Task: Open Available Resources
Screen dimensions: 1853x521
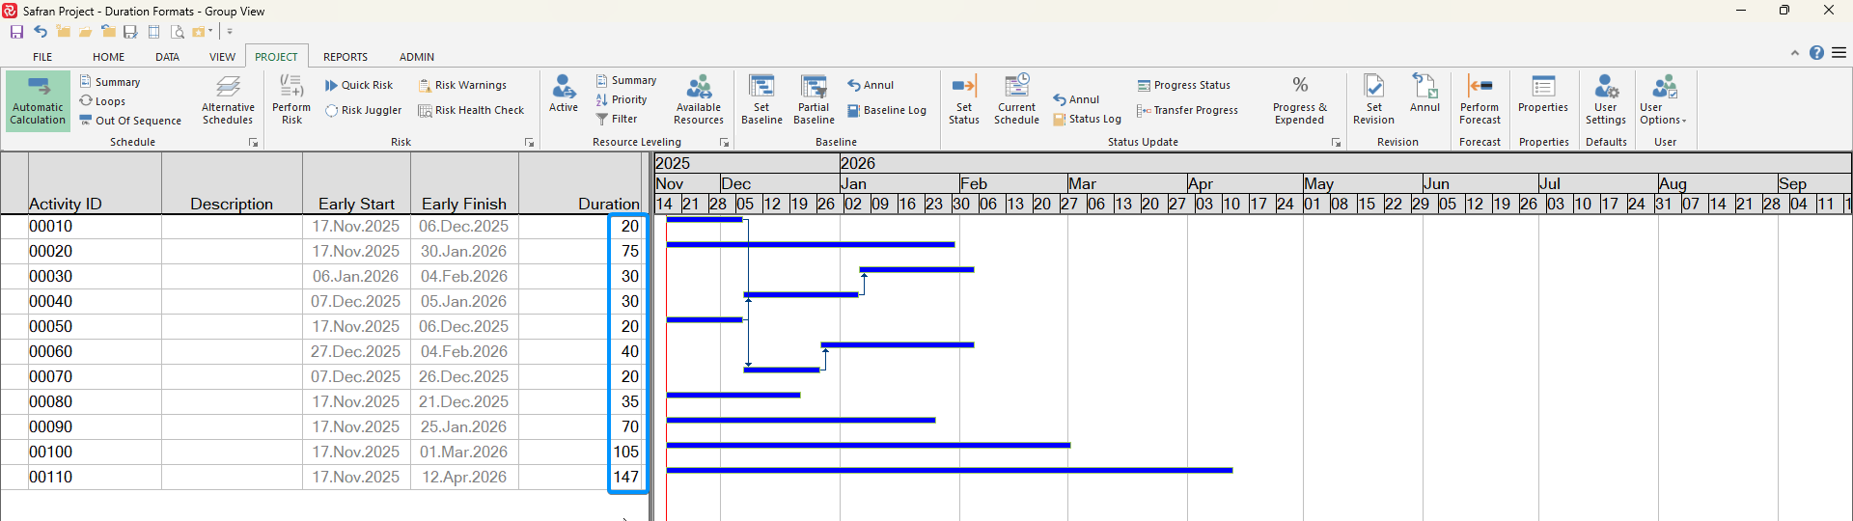Action: pos(699,100)
